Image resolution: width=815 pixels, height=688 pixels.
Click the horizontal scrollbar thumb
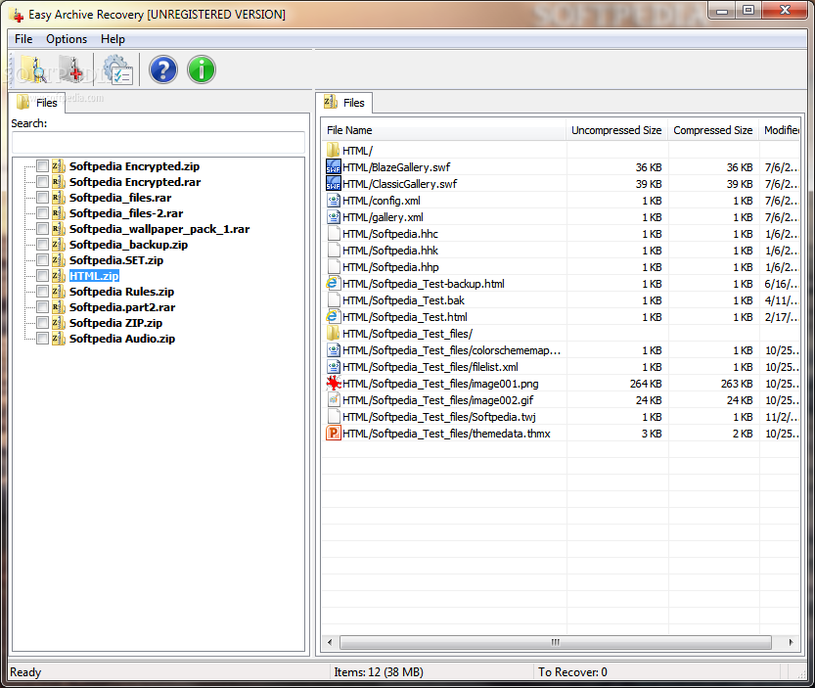556,642
